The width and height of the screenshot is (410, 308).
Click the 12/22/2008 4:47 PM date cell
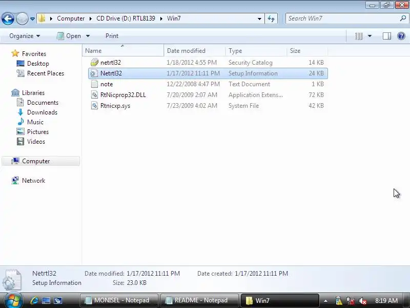pos(193,84)
